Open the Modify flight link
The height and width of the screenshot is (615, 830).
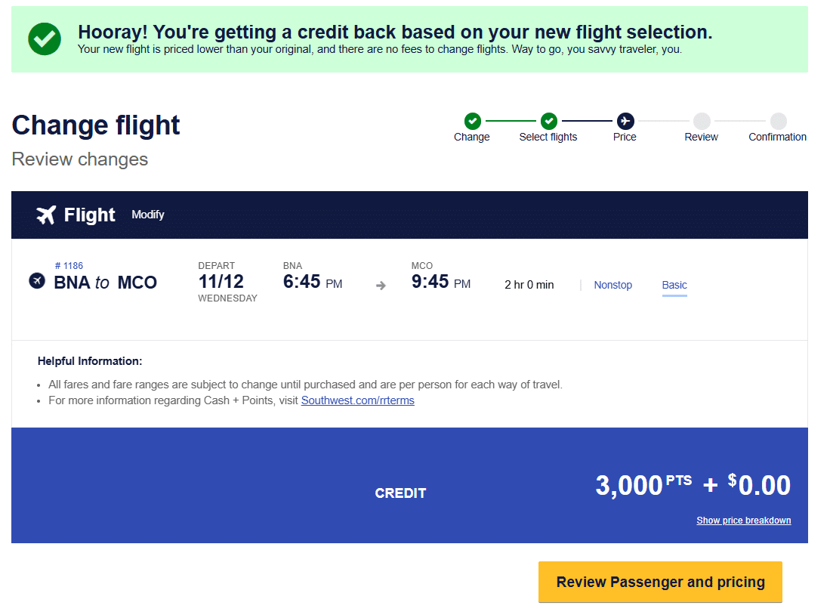[148, 215]
